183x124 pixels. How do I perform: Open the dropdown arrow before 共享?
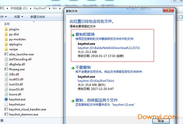[6, 17]
